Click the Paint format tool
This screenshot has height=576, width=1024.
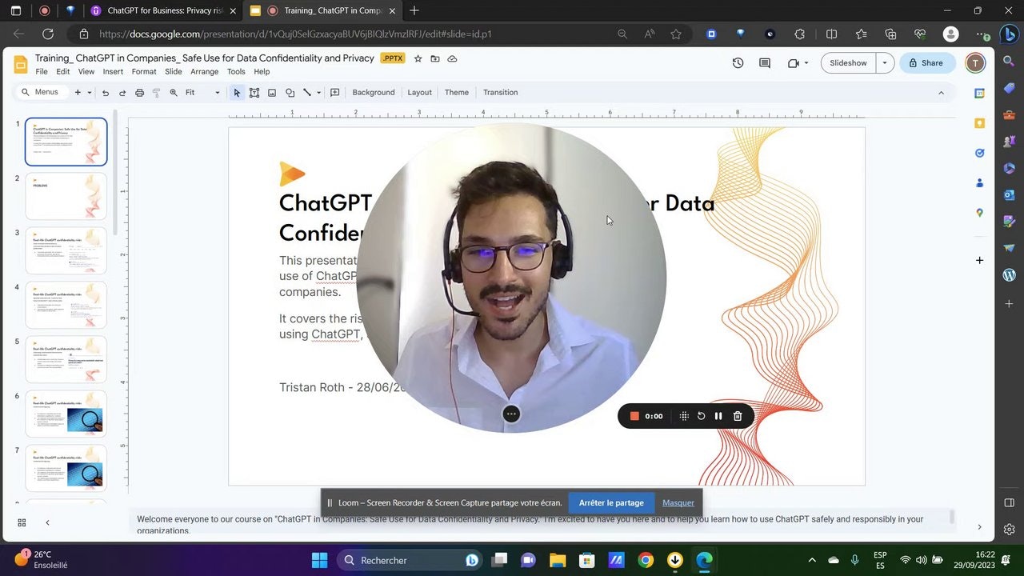pos(157,92)
